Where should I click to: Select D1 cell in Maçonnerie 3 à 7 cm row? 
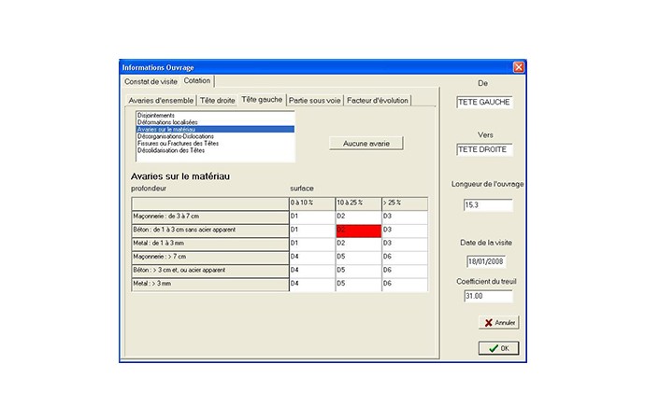tap(311, 216)
